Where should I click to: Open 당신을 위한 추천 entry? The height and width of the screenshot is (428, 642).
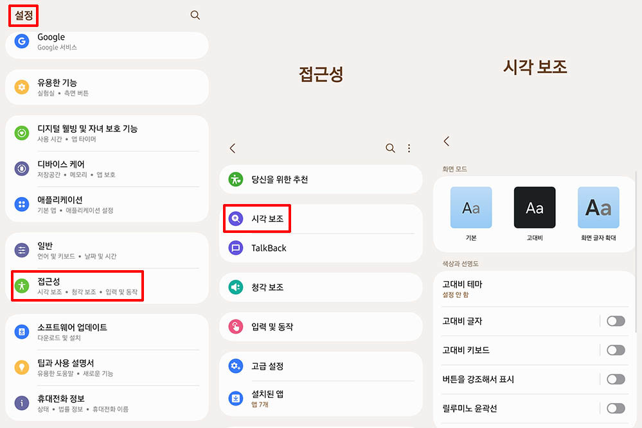pyautogui.click(x=280, y=180)
